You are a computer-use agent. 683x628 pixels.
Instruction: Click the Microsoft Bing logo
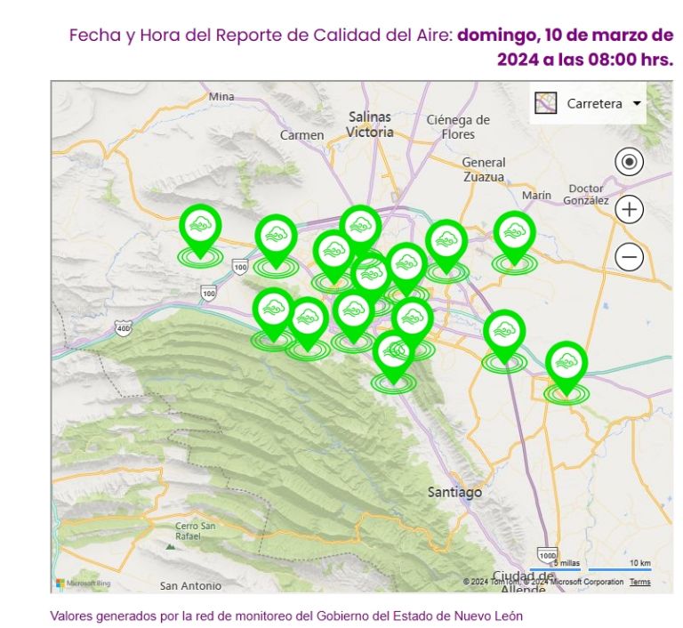pos(80,583)
